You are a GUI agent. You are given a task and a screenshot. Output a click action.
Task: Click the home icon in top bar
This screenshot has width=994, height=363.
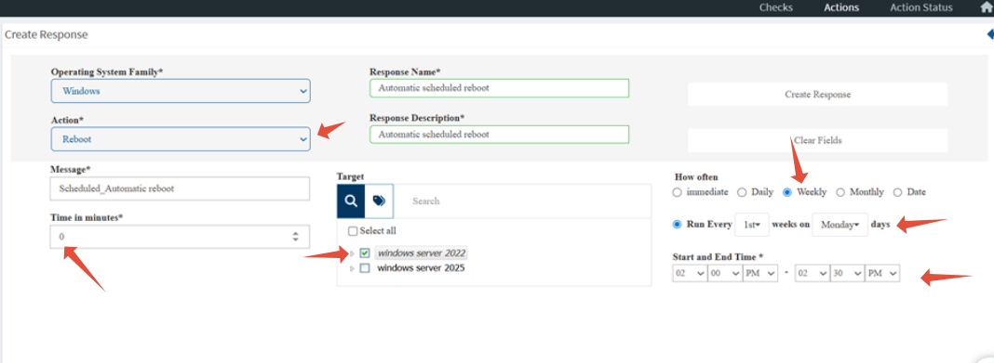point(986,7)
